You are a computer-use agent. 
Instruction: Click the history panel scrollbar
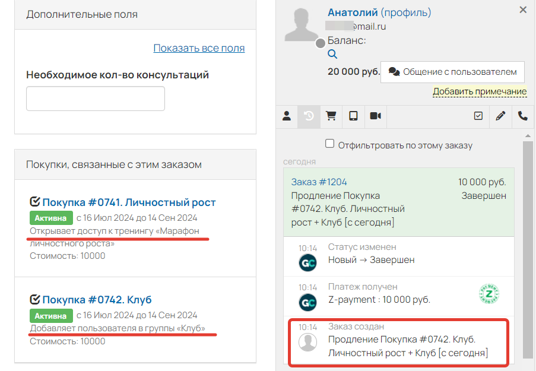(528, 250)
